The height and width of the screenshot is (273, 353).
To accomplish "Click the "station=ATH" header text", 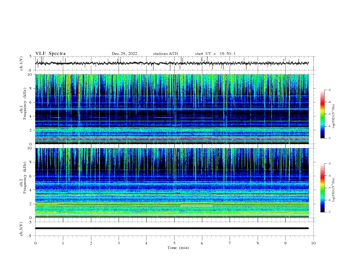I will (165, 54).
